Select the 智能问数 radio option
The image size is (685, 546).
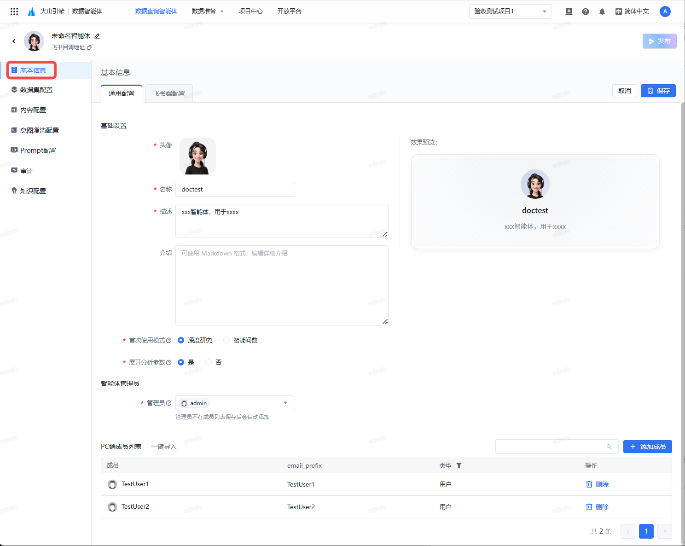click(226, 340)
